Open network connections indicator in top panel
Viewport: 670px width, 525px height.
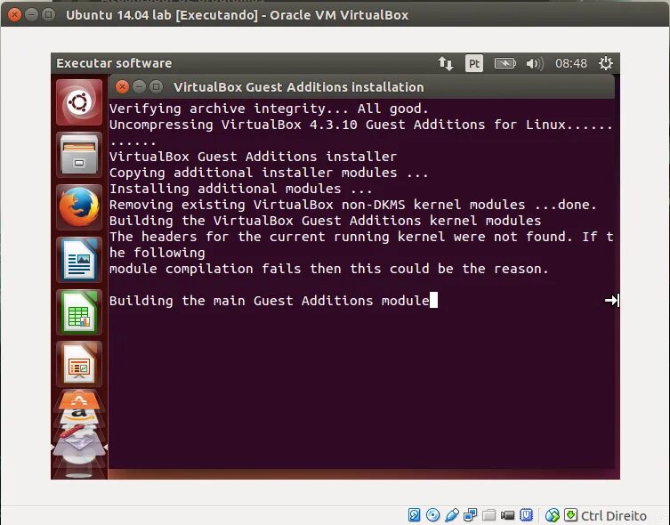[446, 64]
